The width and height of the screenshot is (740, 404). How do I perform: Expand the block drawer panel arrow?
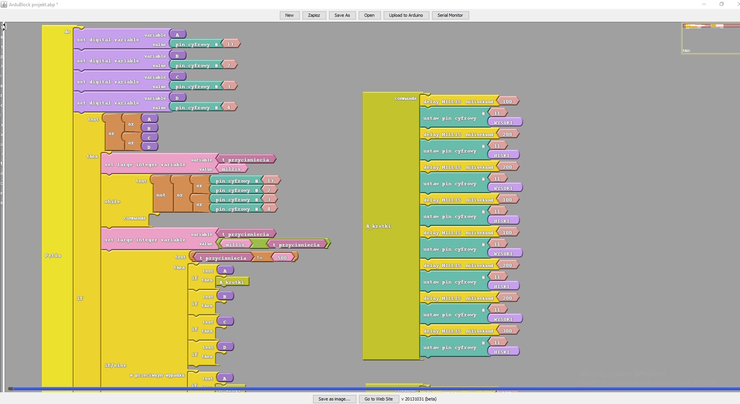[4, 27]
